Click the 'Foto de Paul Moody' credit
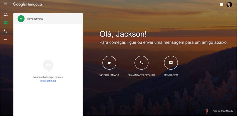237x116 pixels. [x=223, y=111]
